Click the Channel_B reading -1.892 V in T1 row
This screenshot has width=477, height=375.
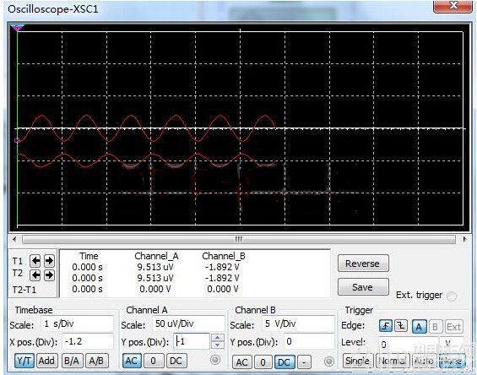pos(222,267)
